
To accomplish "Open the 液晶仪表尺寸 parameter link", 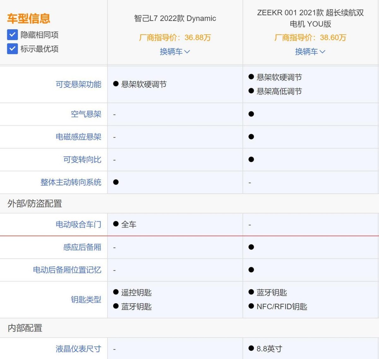I will [x=78, y=349].
